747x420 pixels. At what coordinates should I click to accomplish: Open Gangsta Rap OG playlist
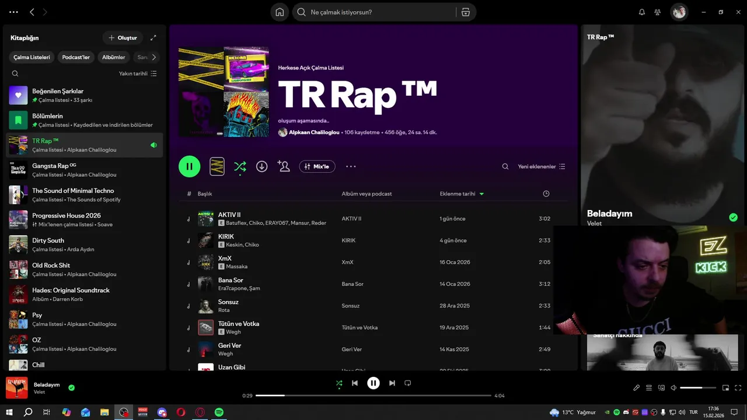(85, 170)
